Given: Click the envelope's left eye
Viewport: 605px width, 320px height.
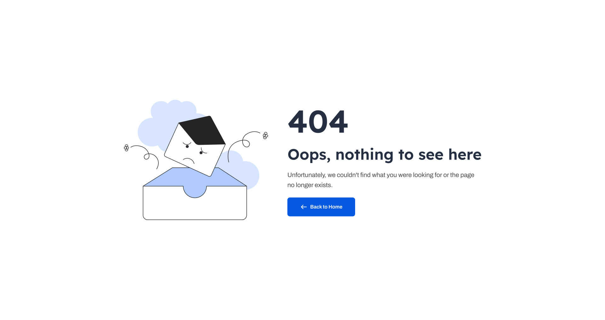Looking at the screenshot, I should click(187, 146).
